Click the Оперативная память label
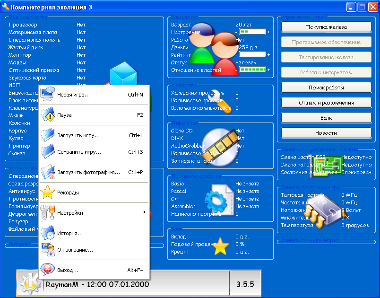Screen dimensions: 380x298 [x=34, y=40]
